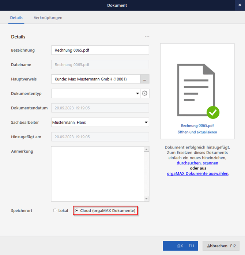Select the Lokal storage option
This screenshot has width=245, height=255.
55,211
